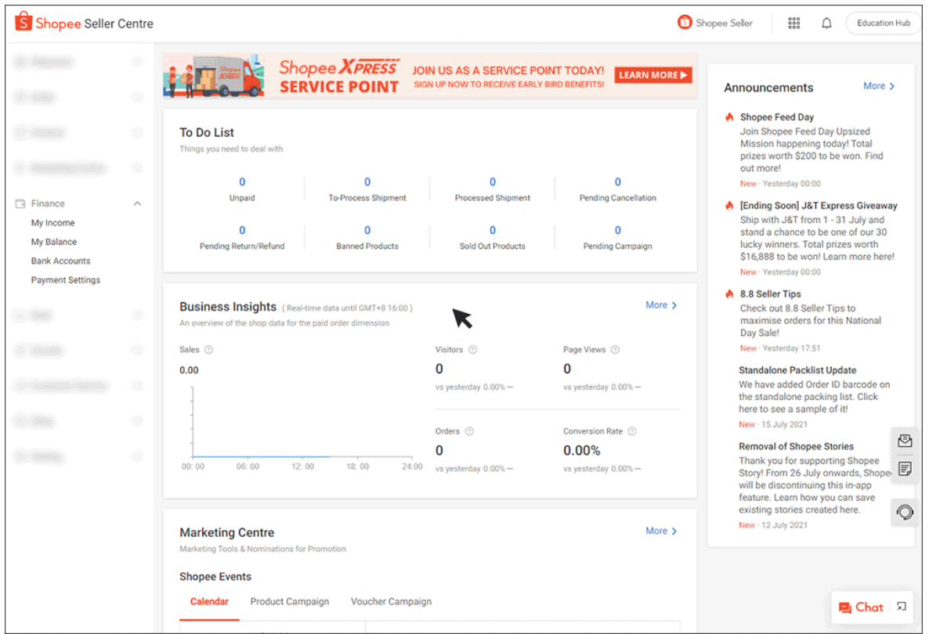Image resolution: width=929 pixels, height=634 pixels.
Task: Switch to the Voucher Campaign tab
Action: point(391,601)
